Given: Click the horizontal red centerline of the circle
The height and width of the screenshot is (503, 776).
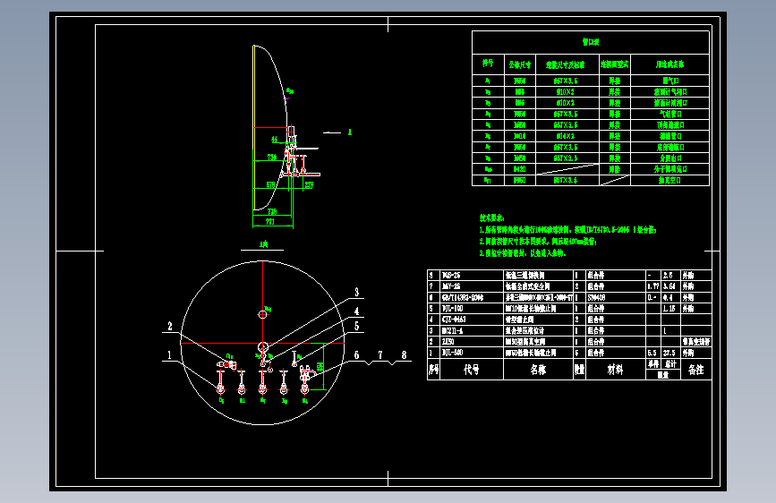Looking at the screenshot, I should (263, 343).
